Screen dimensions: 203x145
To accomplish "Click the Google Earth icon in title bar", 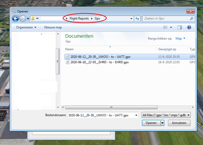I will pos(14,11).
